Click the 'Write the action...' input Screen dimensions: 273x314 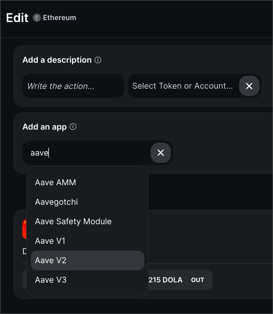73,86
